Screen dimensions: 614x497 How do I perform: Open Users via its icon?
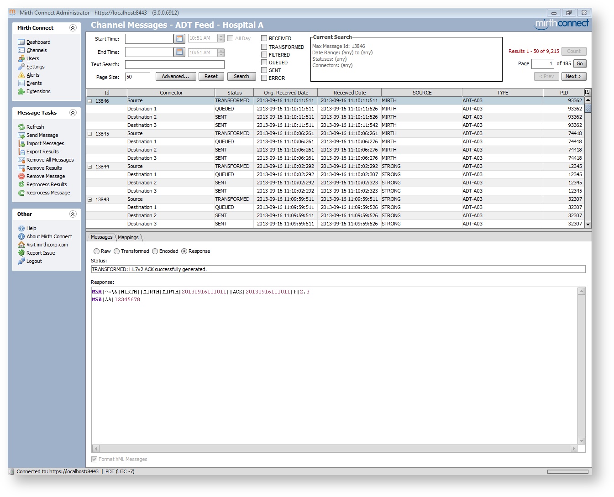(21, 58)
